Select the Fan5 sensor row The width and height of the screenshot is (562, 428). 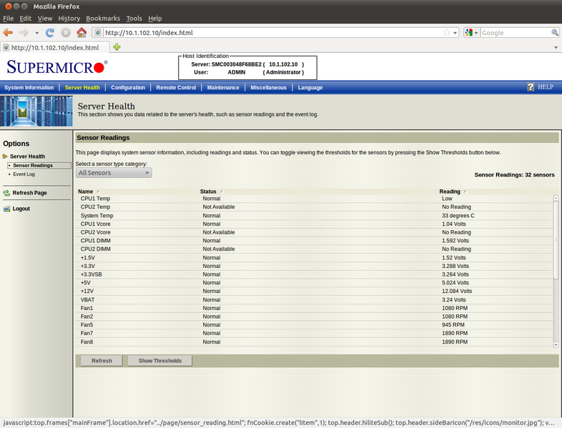click(x=315, y=325)
